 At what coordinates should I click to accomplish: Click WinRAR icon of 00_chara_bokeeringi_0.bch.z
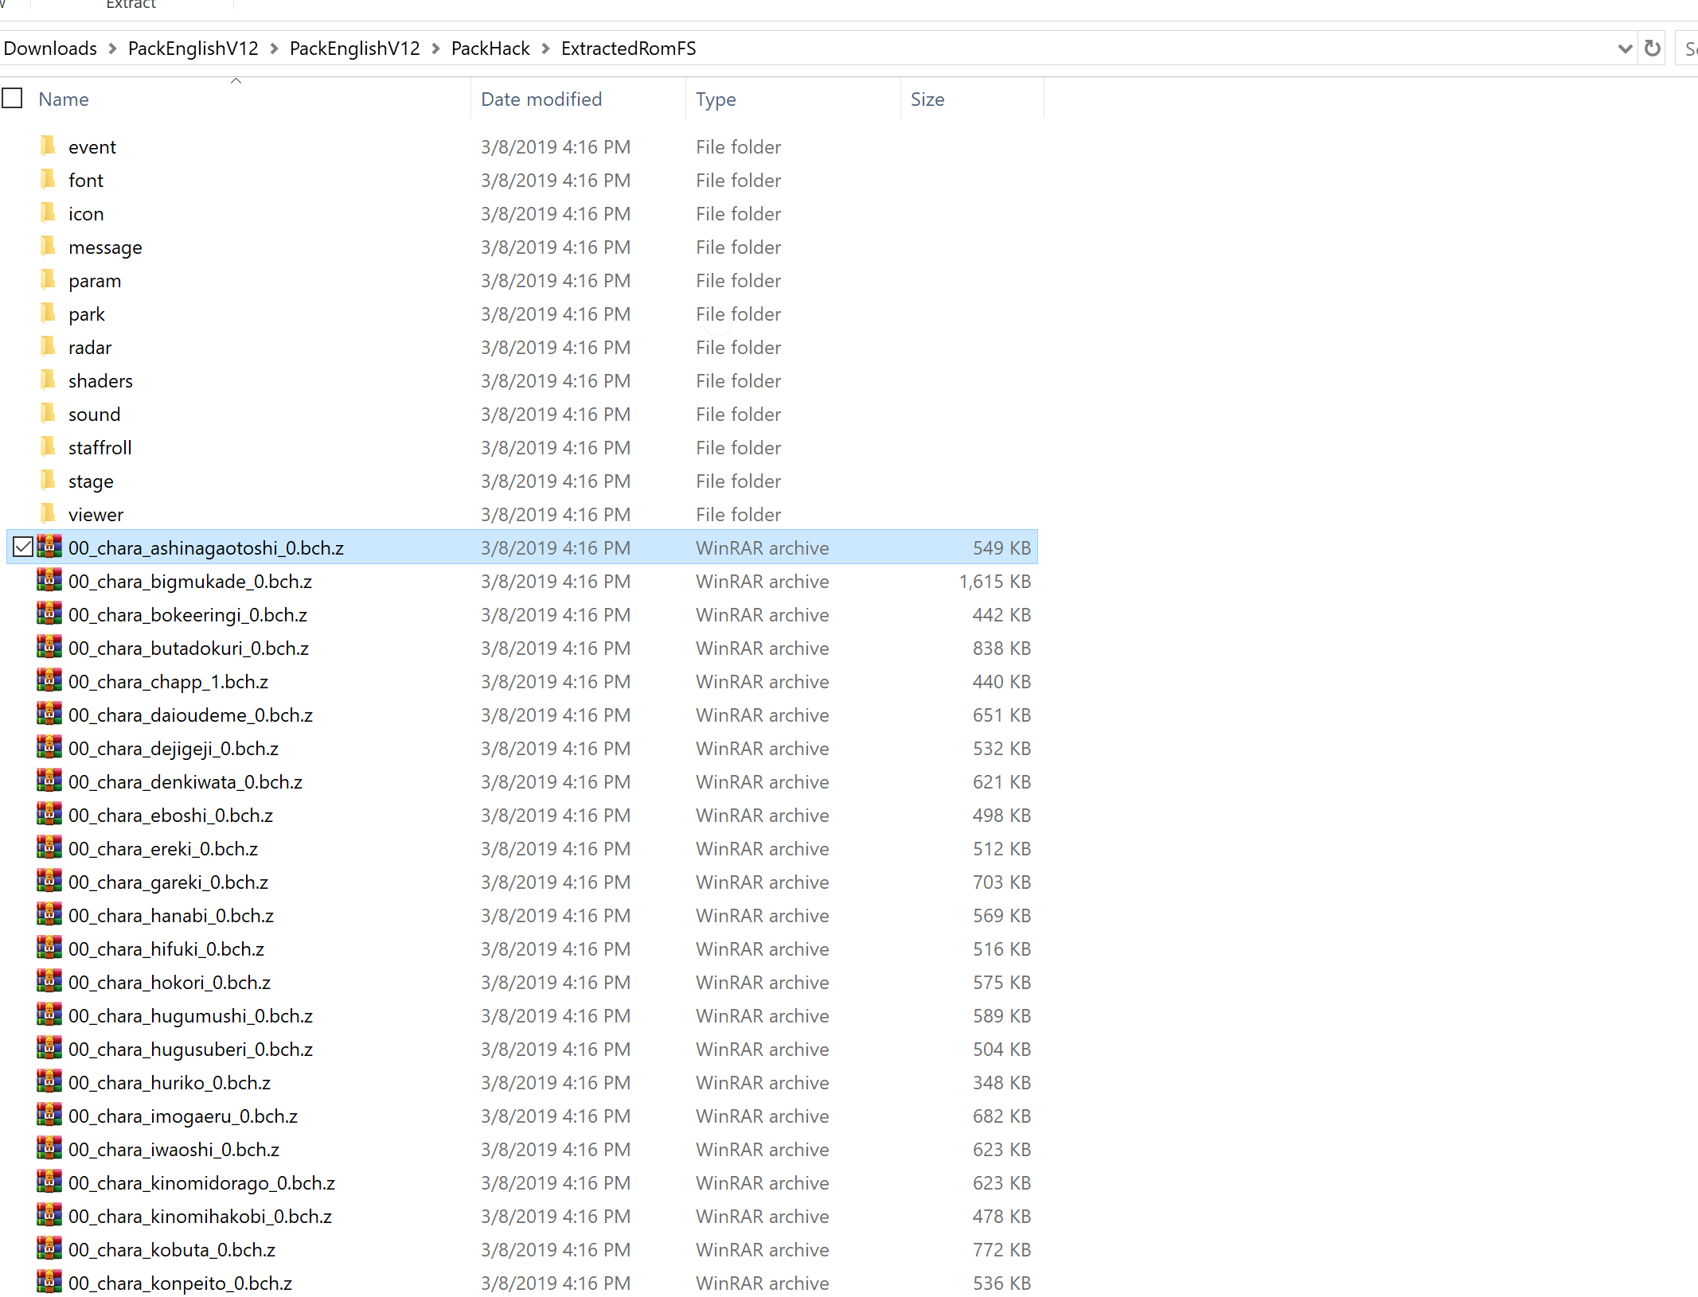tap(49, 614)
